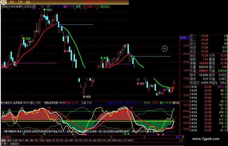
Task: Select the CCI indicator
Action: pos(104,140)
